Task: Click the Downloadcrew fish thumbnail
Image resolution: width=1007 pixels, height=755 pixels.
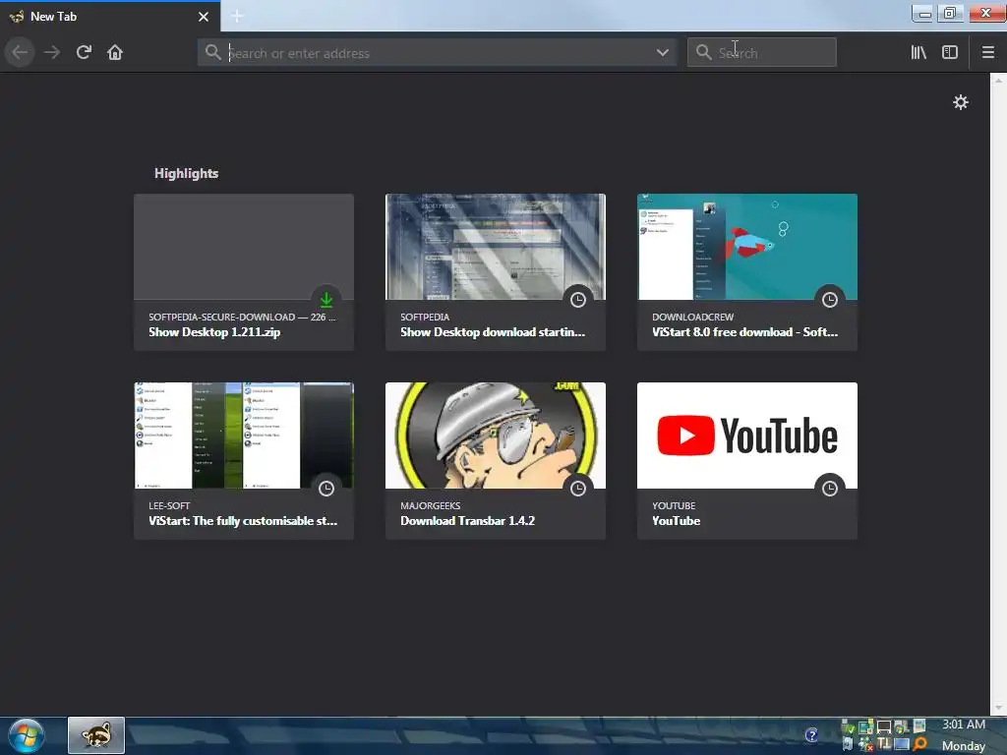Action: [x=747, y=247]
